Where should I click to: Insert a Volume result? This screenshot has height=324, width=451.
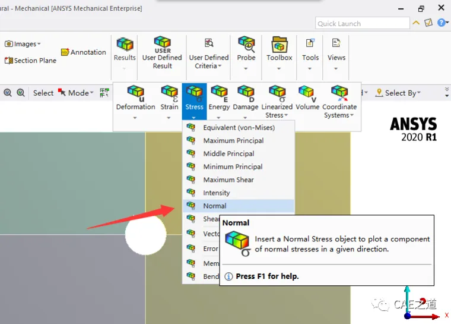tap(307, 98)
